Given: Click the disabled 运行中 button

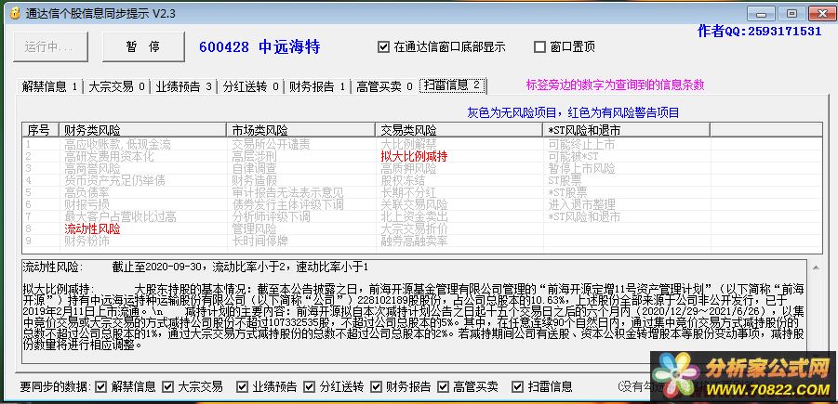Looking at the screenshot, I should point(51,47).
